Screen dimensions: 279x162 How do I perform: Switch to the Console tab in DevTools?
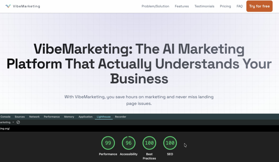(5, 117)
